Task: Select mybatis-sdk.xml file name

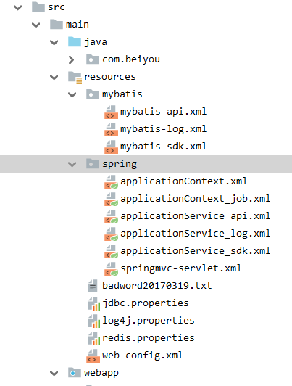Action: click(164, 147)
